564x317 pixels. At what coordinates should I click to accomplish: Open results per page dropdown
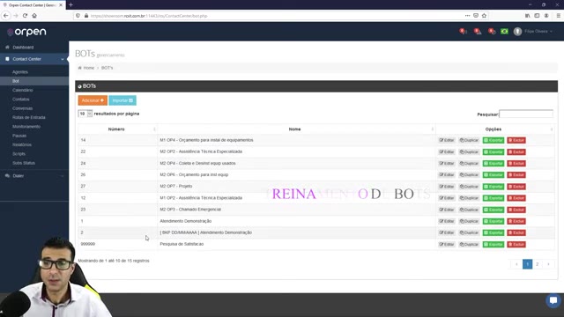[x=85, y=114]
